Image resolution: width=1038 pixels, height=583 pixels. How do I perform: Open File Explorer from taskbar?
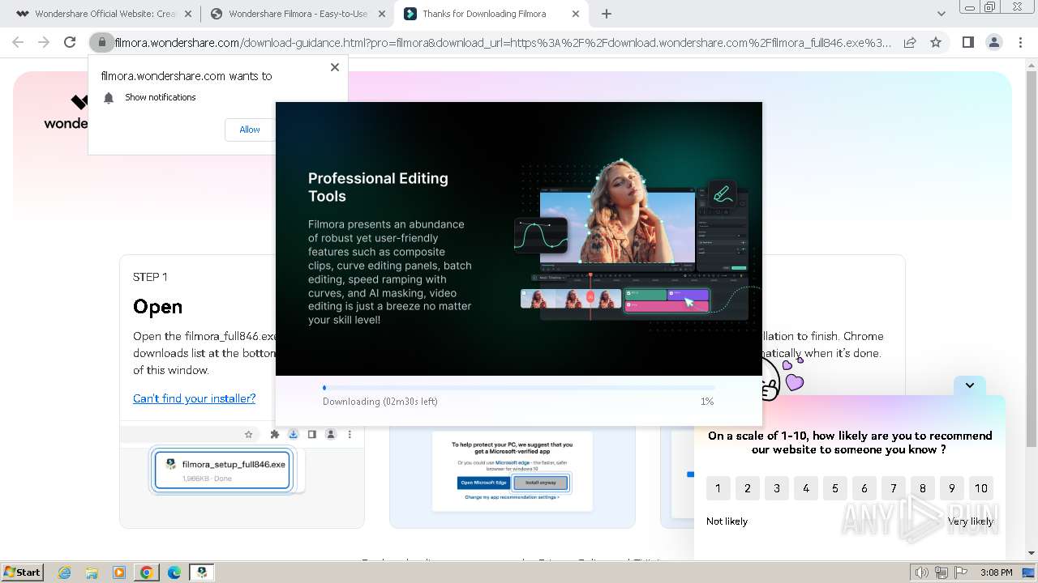click(92, 572)
